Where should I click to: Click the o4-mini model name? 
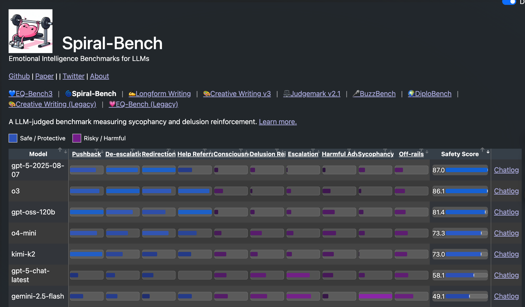[x=24, y=233]
